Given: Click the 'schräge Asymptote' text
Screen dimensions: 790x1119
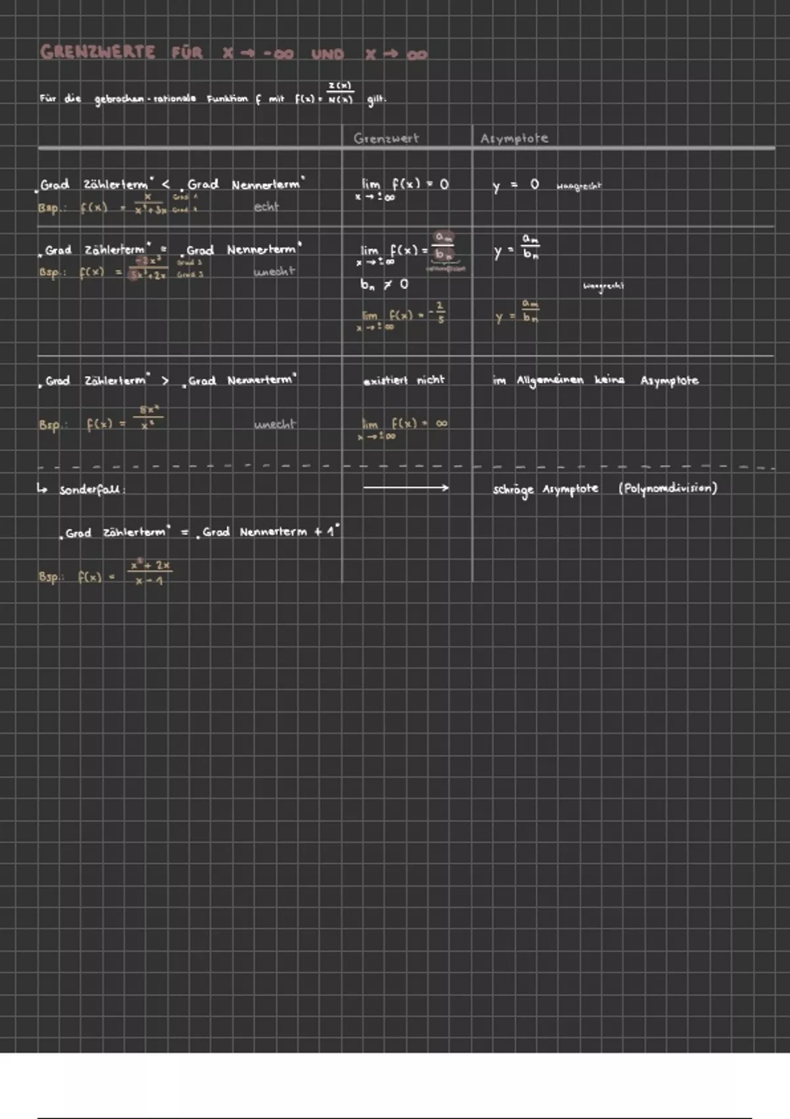Looking at the screenshot, I should [x=546, y=489].
